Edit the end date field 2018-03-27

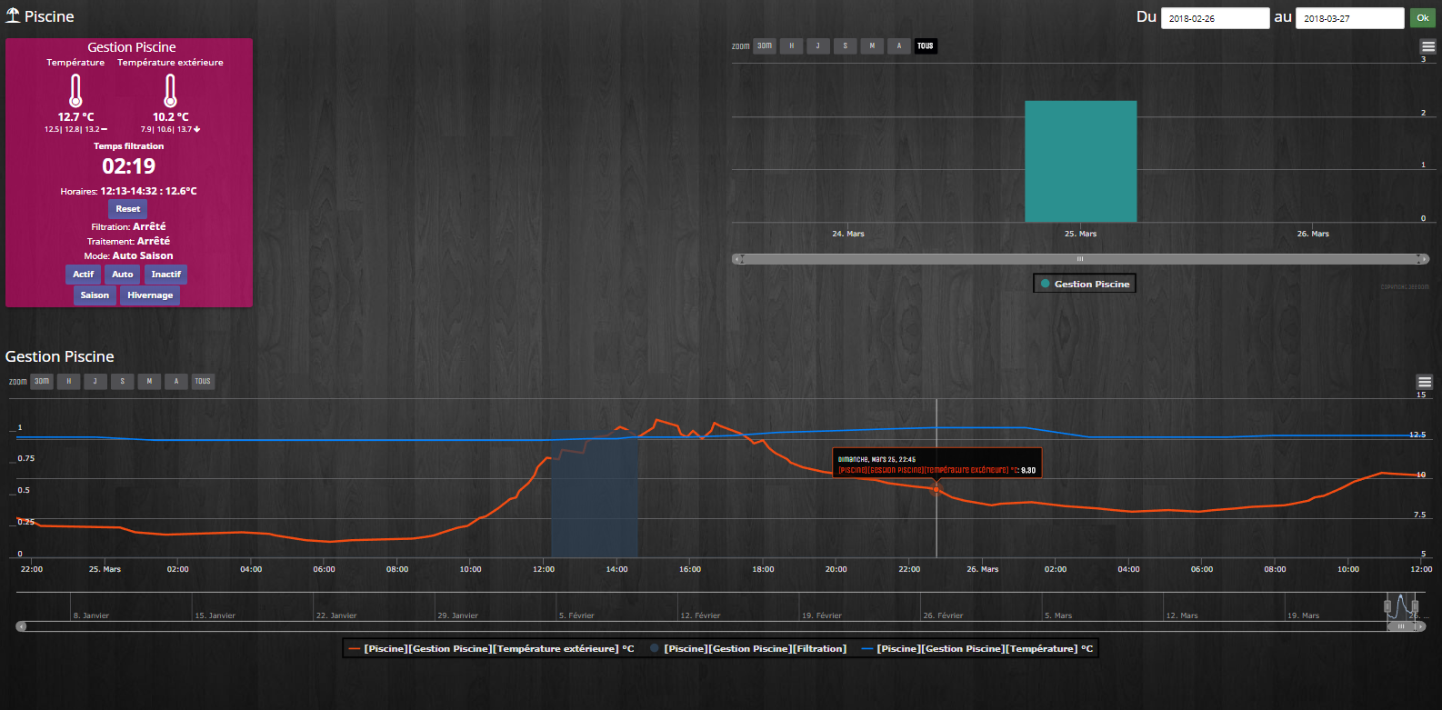coord(1349,18)
